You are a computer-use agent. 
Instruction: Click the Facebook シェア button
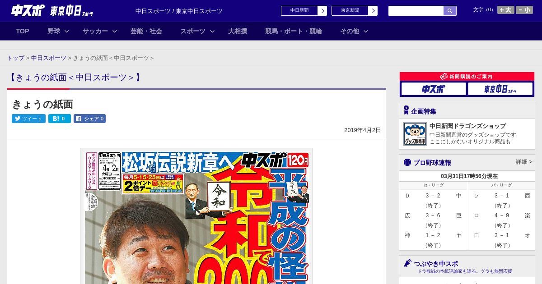click(x=89, y=119)
